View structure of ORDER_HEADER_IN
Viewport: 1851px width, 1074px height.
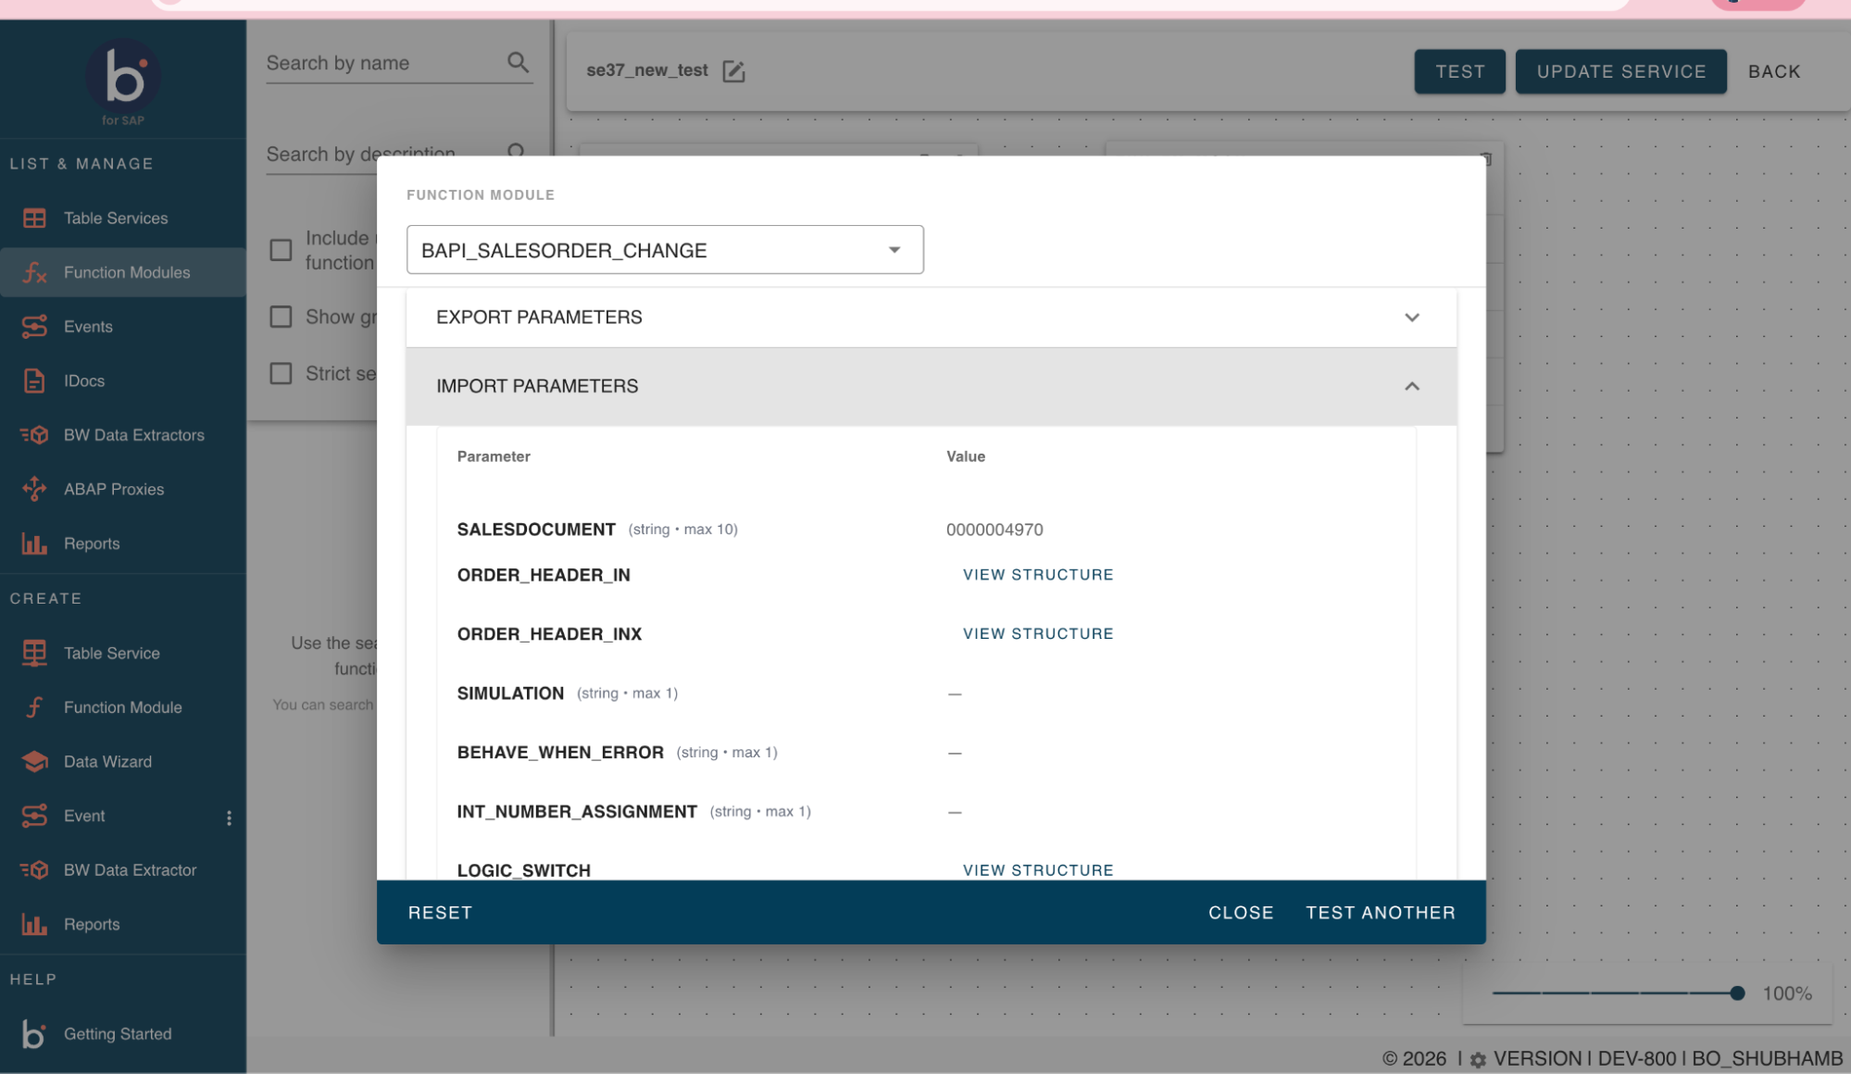1038,575
